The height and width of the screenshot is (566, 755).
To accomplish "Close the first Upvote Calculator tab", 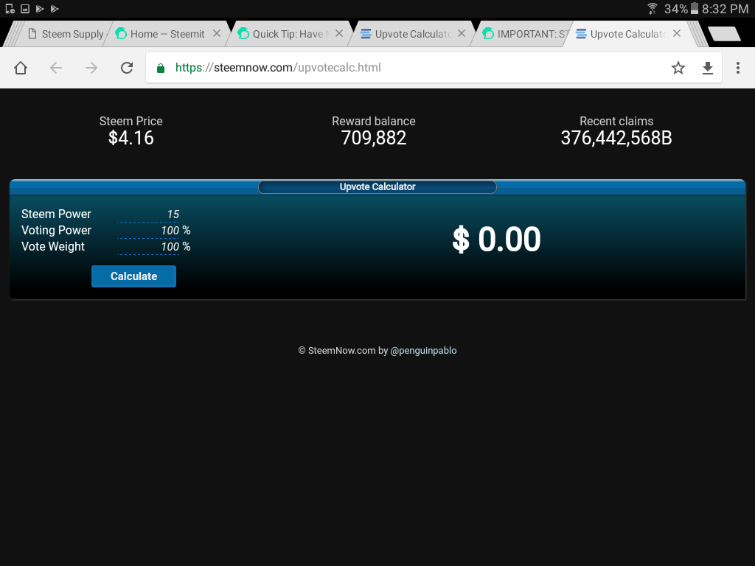I will [x=462, y=33].
